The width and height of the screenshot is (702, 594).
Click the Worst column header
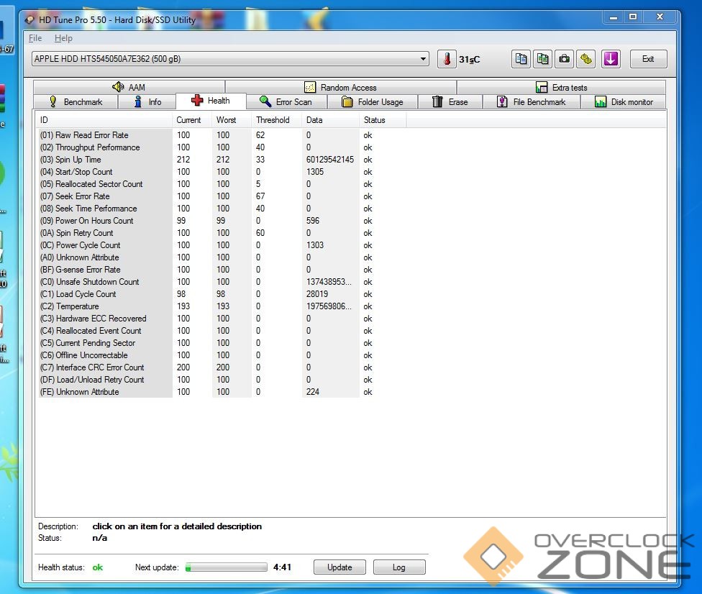tap(232, 120)
